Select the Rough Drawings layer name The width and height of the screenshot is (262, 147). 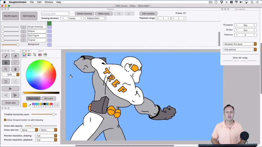click(36, 27)
